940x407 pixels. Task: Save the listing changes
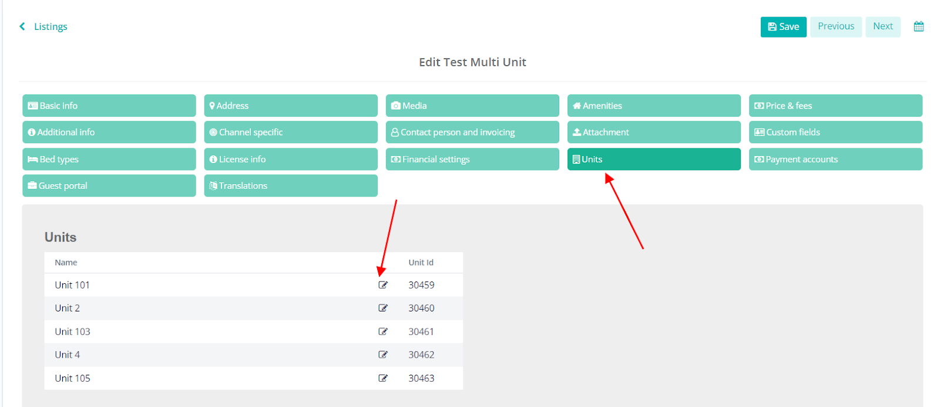(783, 26)
